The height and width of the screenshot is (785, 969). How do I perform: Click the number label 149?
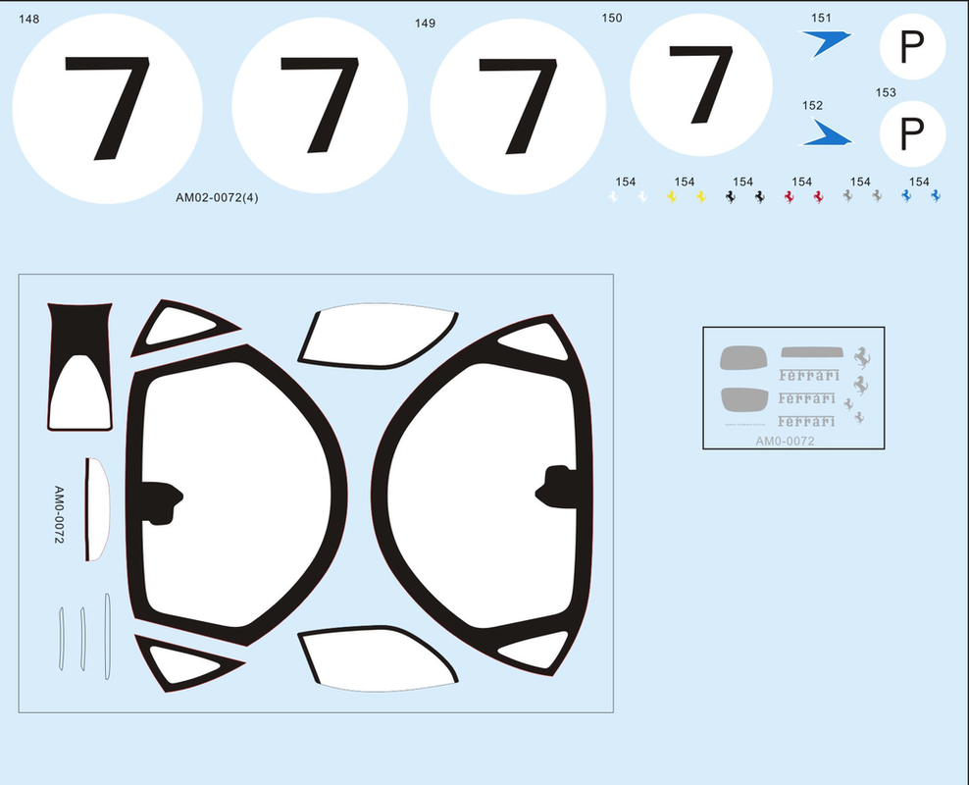coord(426,24)
